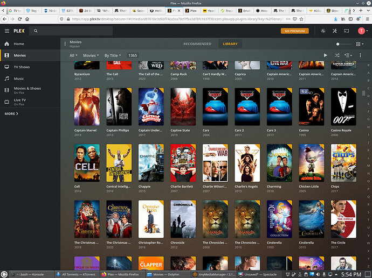The height and width of the screenshot is (278, 372).
Task: Open the library toolbar more options menu
Action: pos(360,55)
